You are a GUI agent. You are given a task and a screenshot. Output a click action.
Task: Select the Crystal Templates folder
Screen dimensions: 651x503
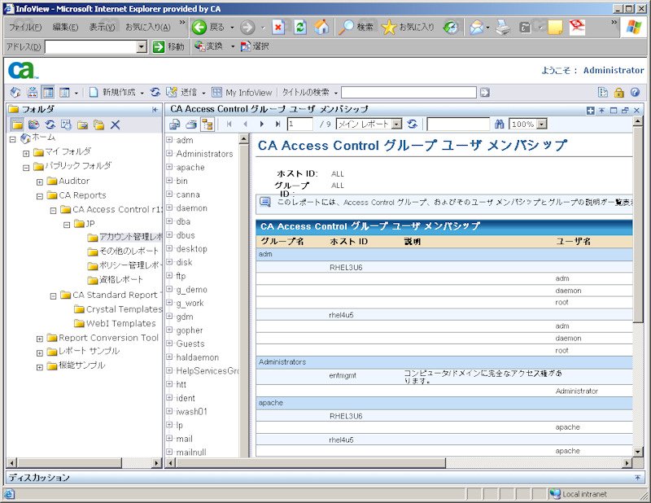[124, 309]
